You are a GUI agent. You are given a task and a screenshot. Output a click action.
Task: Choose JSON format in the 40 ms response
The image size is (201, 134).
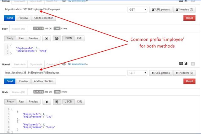tap(68, 102)
